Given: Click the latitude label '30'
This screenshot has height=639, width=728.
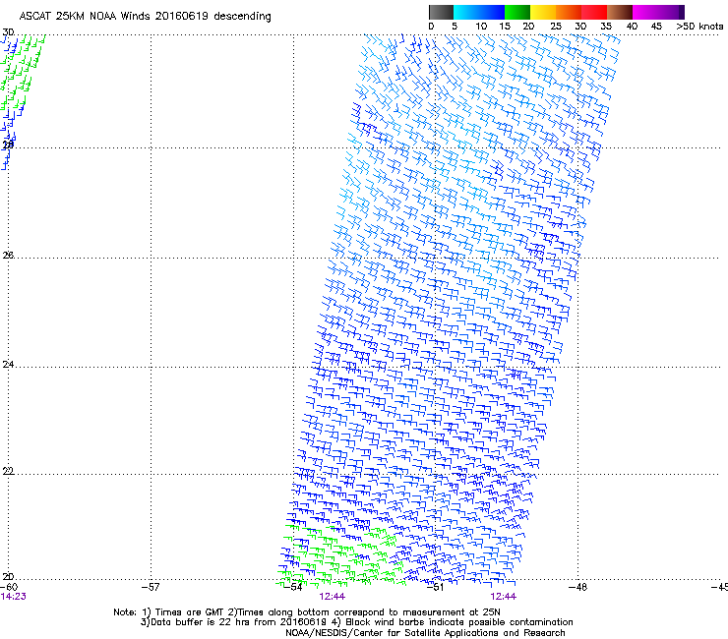Looking at the screenshot, I should tap(8, 32).
